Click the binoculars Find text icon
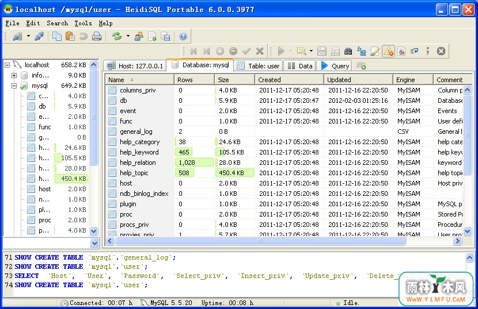The width and height of the screenshot is (478, 309). point(348,51)
